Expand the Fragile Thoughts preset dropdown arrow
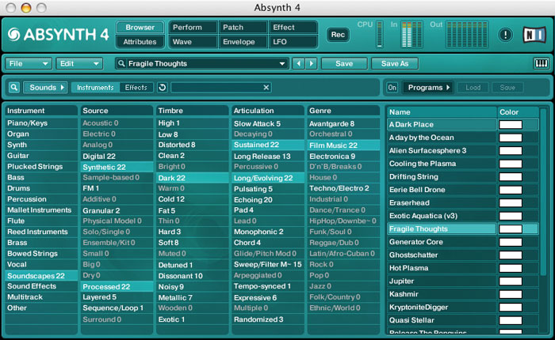This screenshot has width=555, height=340. pos(281,63)
